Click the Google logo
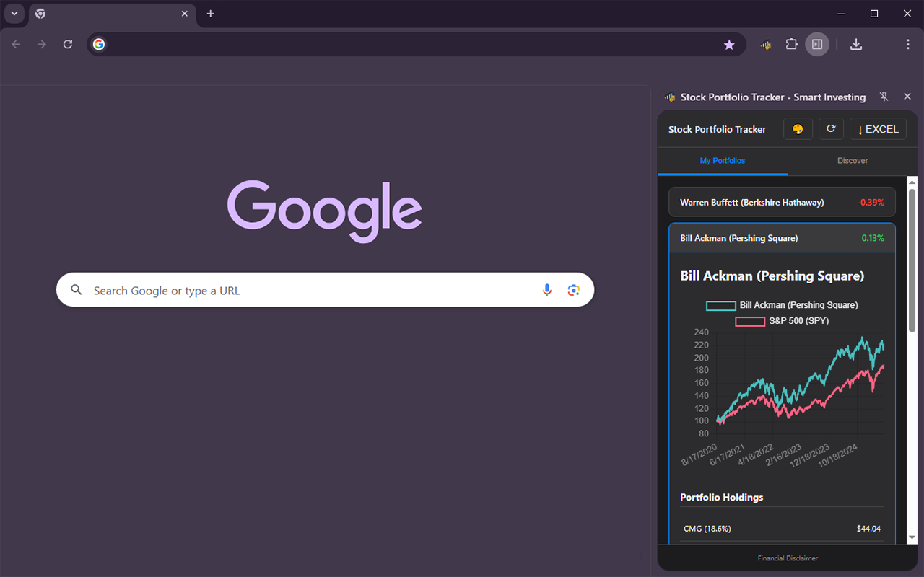The height and width of the screenshot is (577, 924). pos(325,211)
